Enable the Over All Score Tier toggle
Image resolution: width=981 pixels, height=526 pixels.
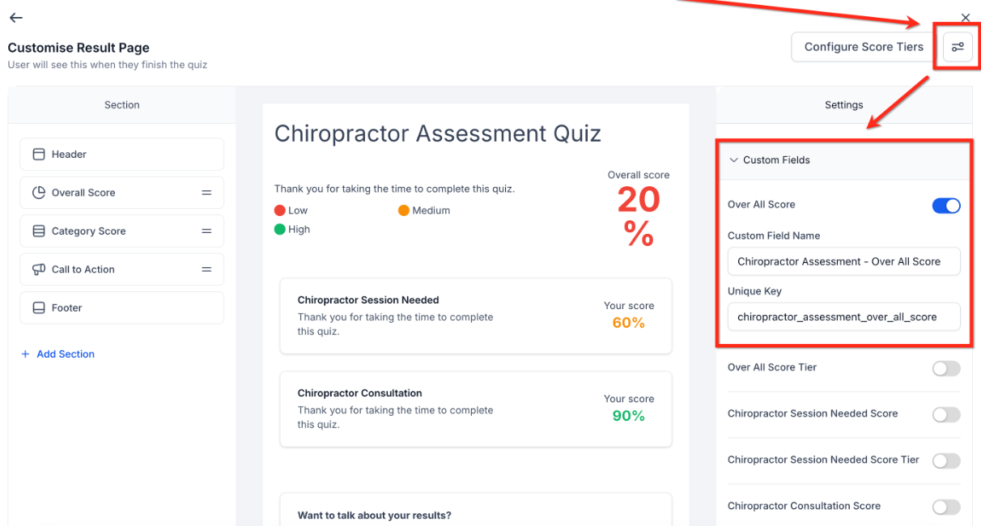tap(946, 368)
